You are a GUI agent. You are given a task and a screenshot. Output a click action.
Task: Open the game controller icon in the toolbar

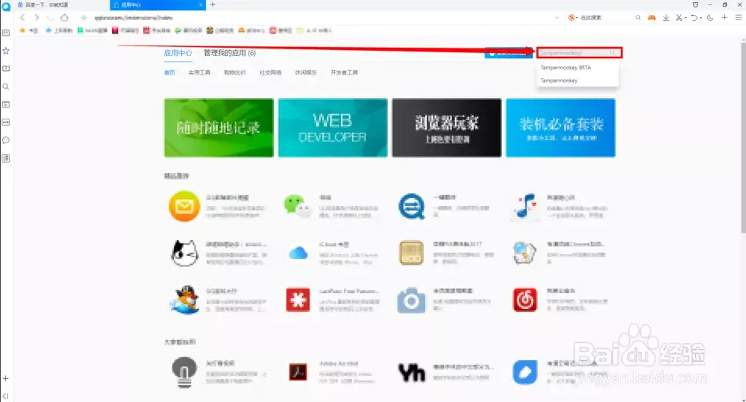[x=651, y=18]
